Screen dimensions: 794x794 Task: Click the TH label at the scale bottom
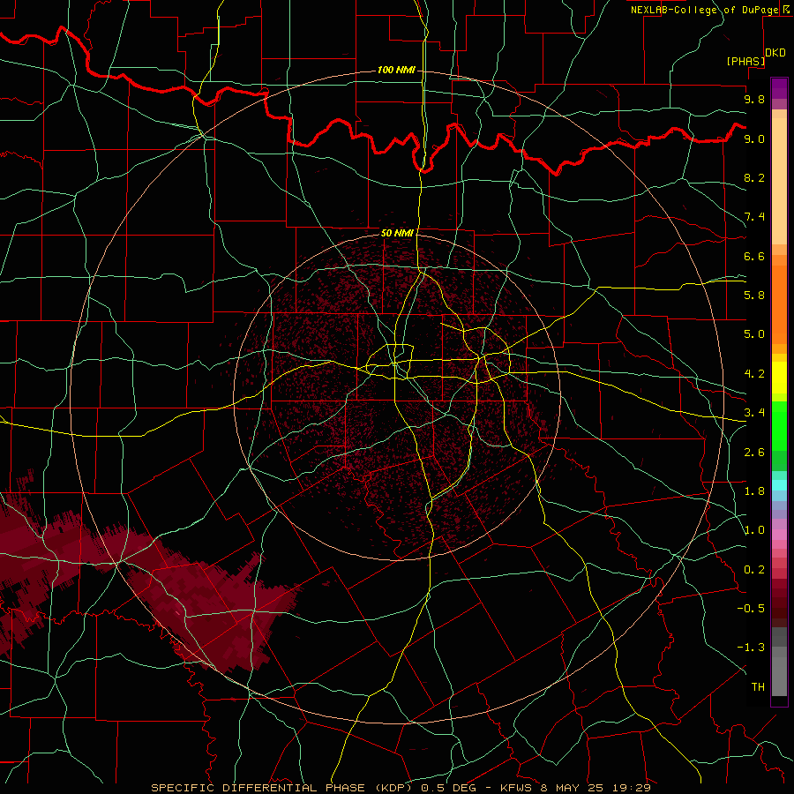[x=758, y=687]
